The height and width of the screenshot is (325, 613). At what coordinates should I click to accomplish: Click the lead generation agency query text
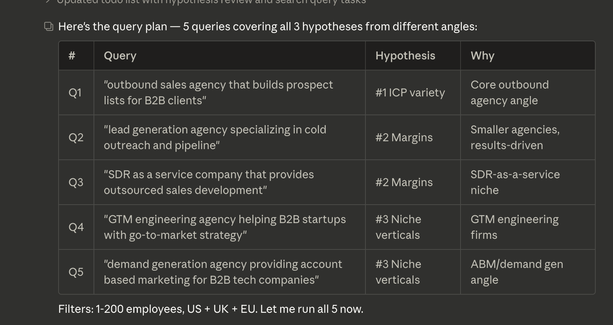tap(215, 138)
